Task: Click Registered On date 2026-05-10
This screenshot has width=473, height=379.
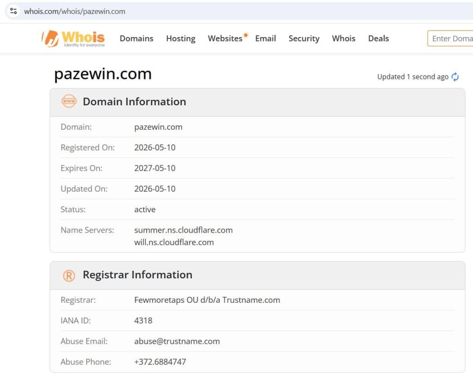Action: pyautogui.click(x=155, y=147)
